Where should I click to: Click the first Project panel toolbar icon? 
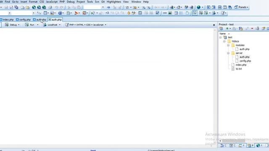point(221,29)
